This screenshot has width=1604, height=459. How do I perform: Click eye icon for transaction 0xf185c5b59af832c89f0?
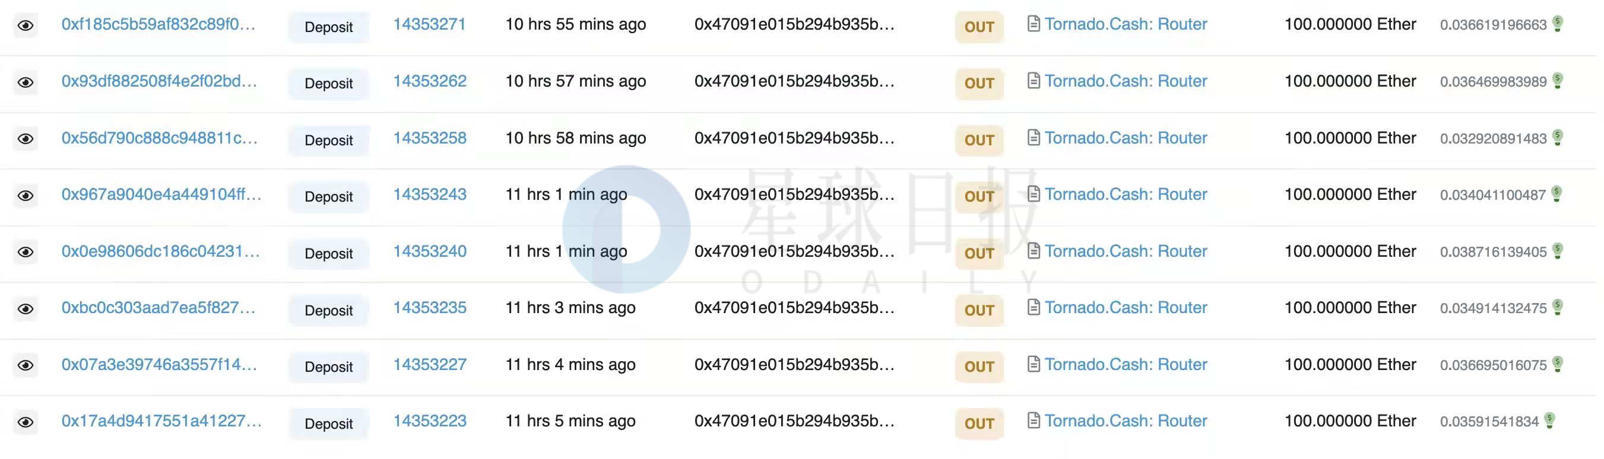tap(26, 26)
